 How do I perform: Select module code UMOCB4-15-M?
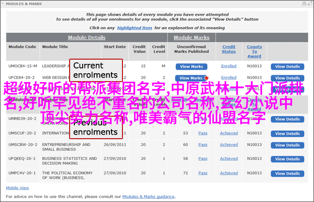tap(23, 66)
